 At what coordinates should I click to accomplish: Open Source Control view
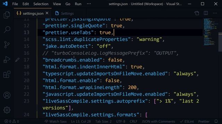pos(7,45)
